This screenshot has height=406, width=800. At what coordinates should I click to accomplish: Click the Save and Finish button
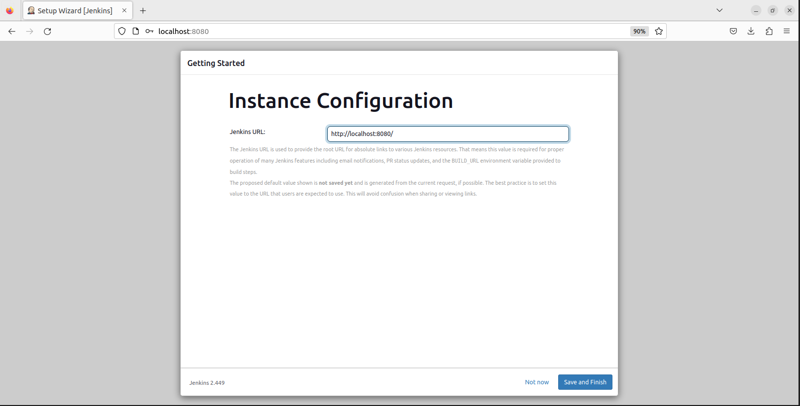pyautogui.click(x=585, y=382)
